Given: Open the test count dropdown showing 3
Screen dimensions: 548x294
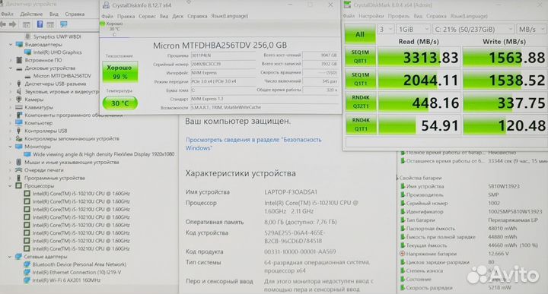Looking at the screenshot, I should pyautogui.click(x=386, y=30).
